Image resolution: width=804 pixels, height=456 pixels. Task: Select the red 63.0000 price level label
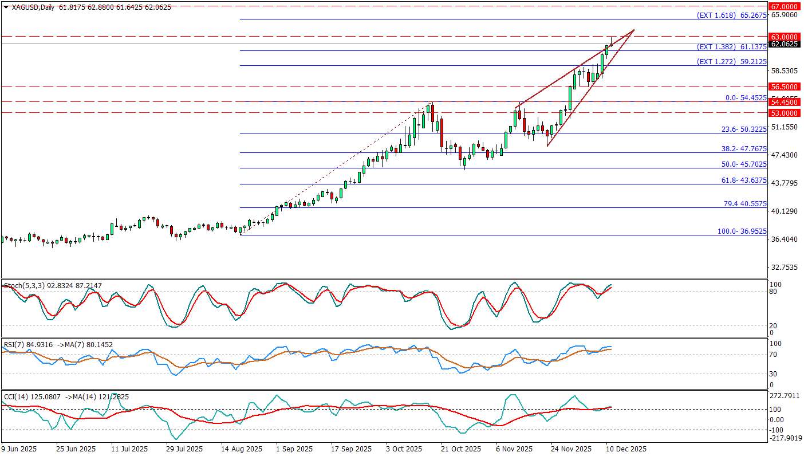785,36
